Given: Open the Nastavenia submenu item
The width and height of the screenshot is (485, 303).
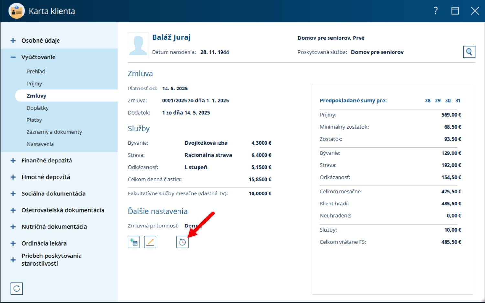Looking at the screenshot, I should (40, 144).
